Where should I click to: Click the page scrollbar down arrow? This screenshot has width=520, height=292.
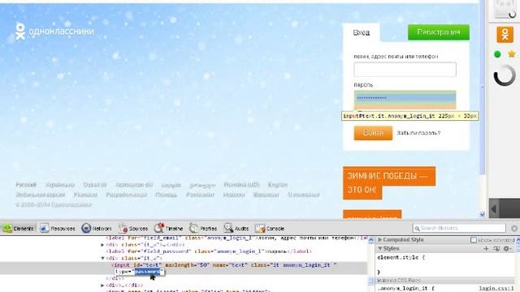483,214
